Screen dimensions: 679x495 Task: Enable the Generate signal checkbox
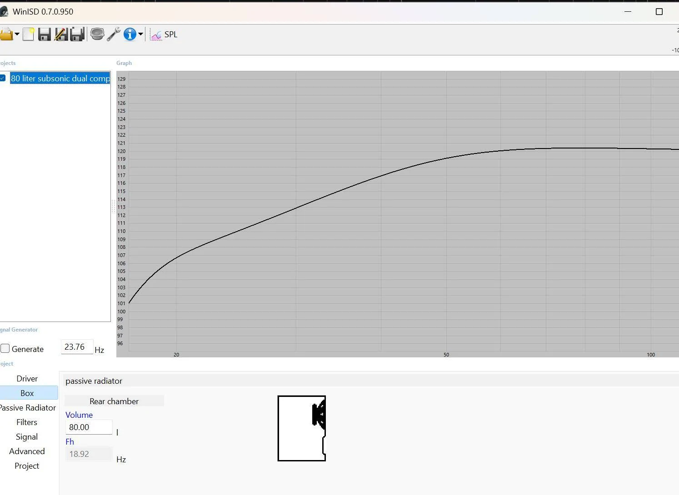5,349
